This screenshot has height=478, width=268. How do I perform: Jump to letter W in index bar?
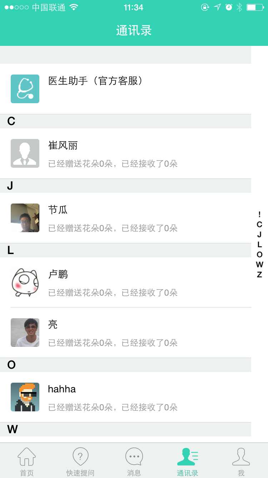click(259, 265)
